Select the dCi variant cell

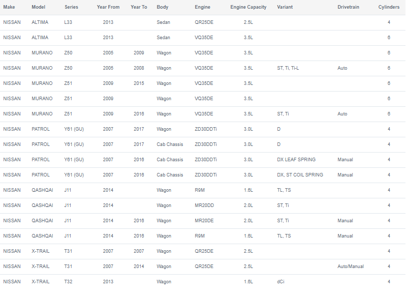[x=280, y=282]
